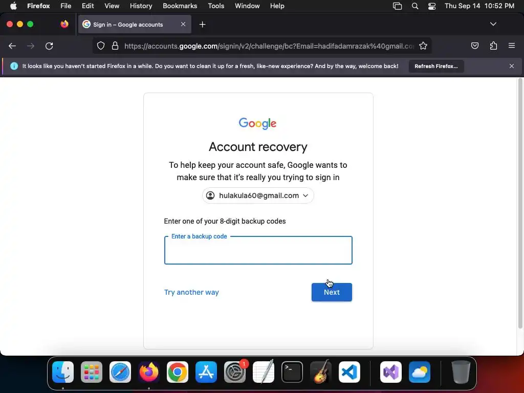Reload the current page
524x393 pixels.
click(49, 46)
